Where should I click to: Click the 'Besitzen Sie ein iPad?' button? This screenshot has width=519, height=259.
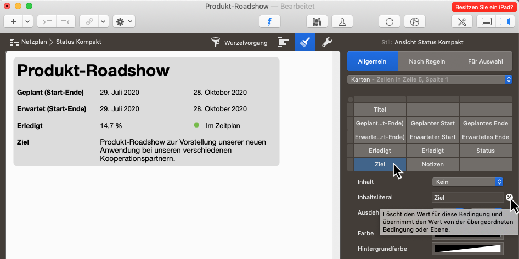pyautogui.click(x=483, y=7)
